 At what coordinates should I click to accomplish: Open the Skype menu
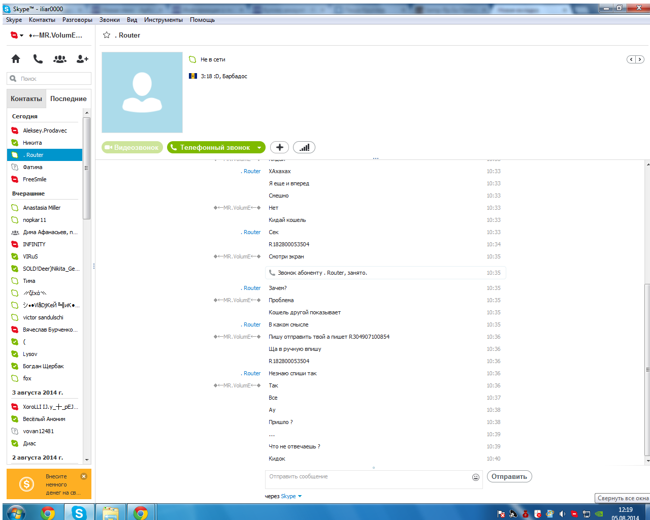tap(14, 20)
